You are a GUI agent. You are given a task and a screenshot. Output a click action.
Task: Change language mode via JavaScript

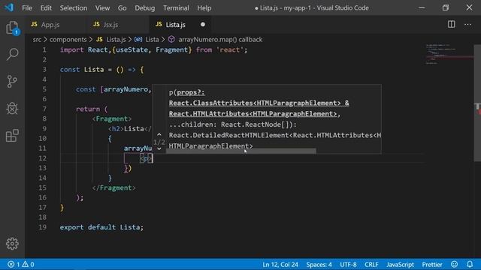tap(400, 264)
